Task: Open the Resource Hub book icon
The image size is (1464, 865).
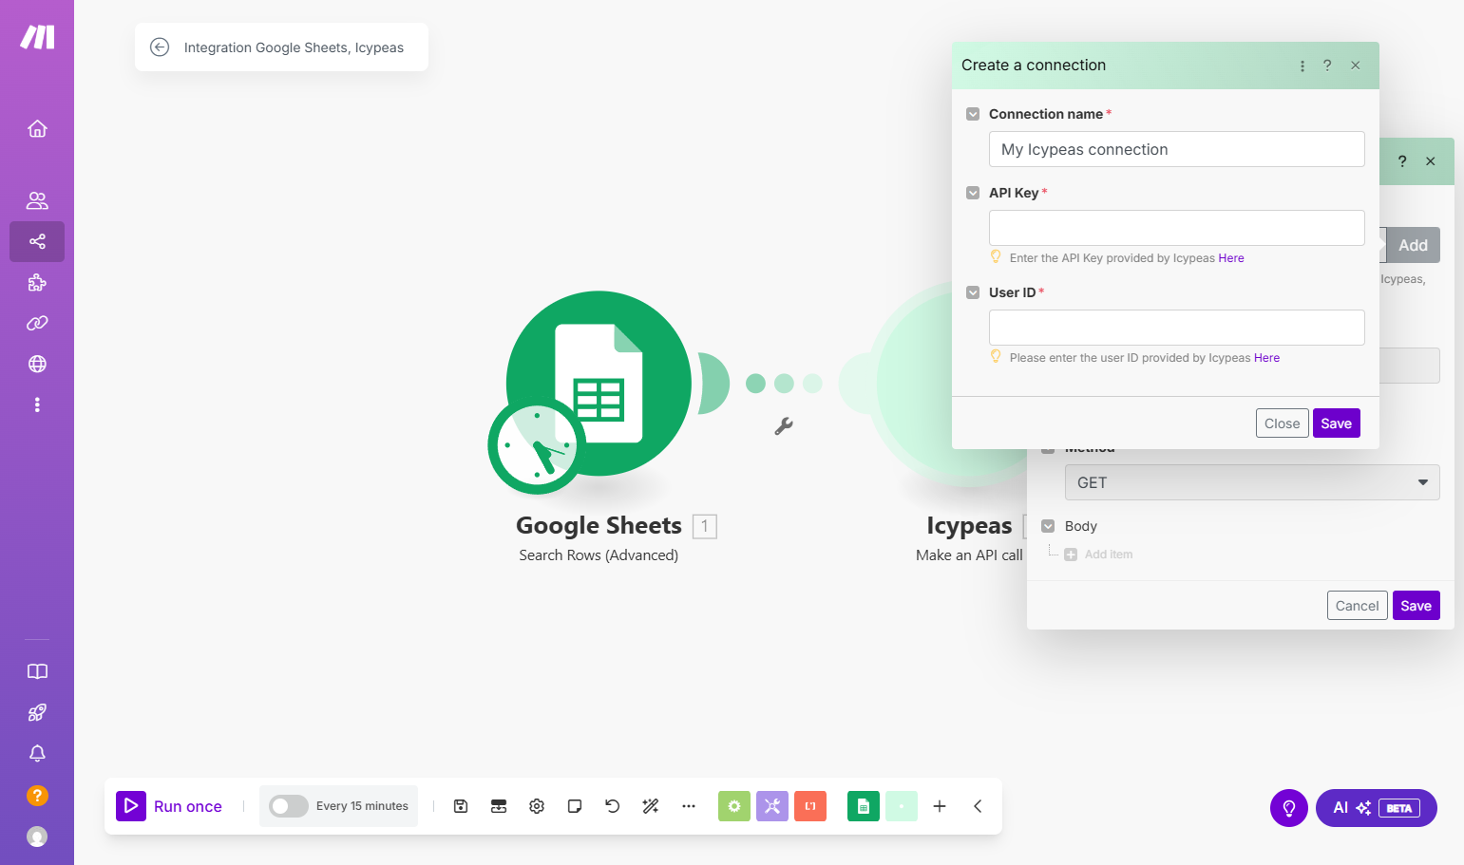Action: pos(37,671)
